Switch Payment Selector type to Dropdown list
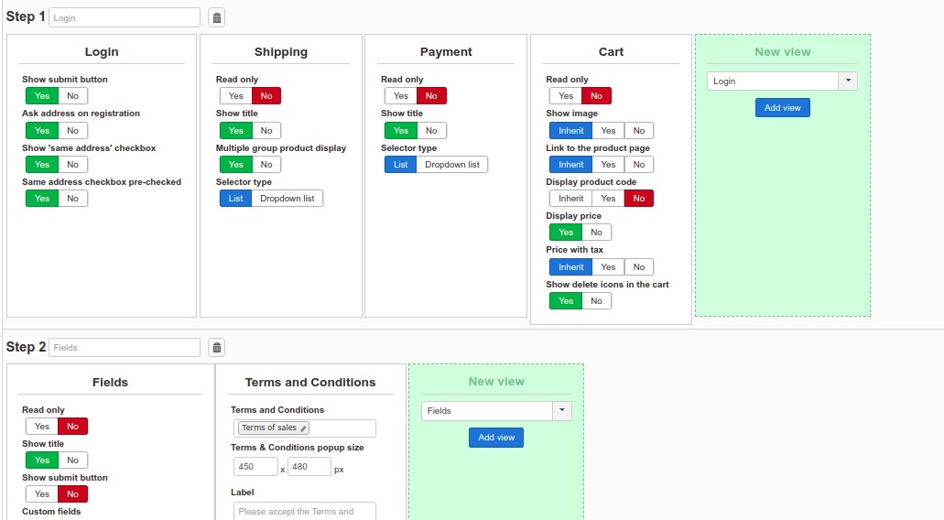Image resolution: width=944 pixels, height=520 pixels. (451, 165)
